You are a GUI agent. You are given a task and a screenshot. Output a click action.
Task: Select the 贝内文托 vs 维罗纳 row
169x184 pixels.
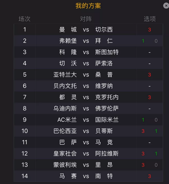coord(88,86)
